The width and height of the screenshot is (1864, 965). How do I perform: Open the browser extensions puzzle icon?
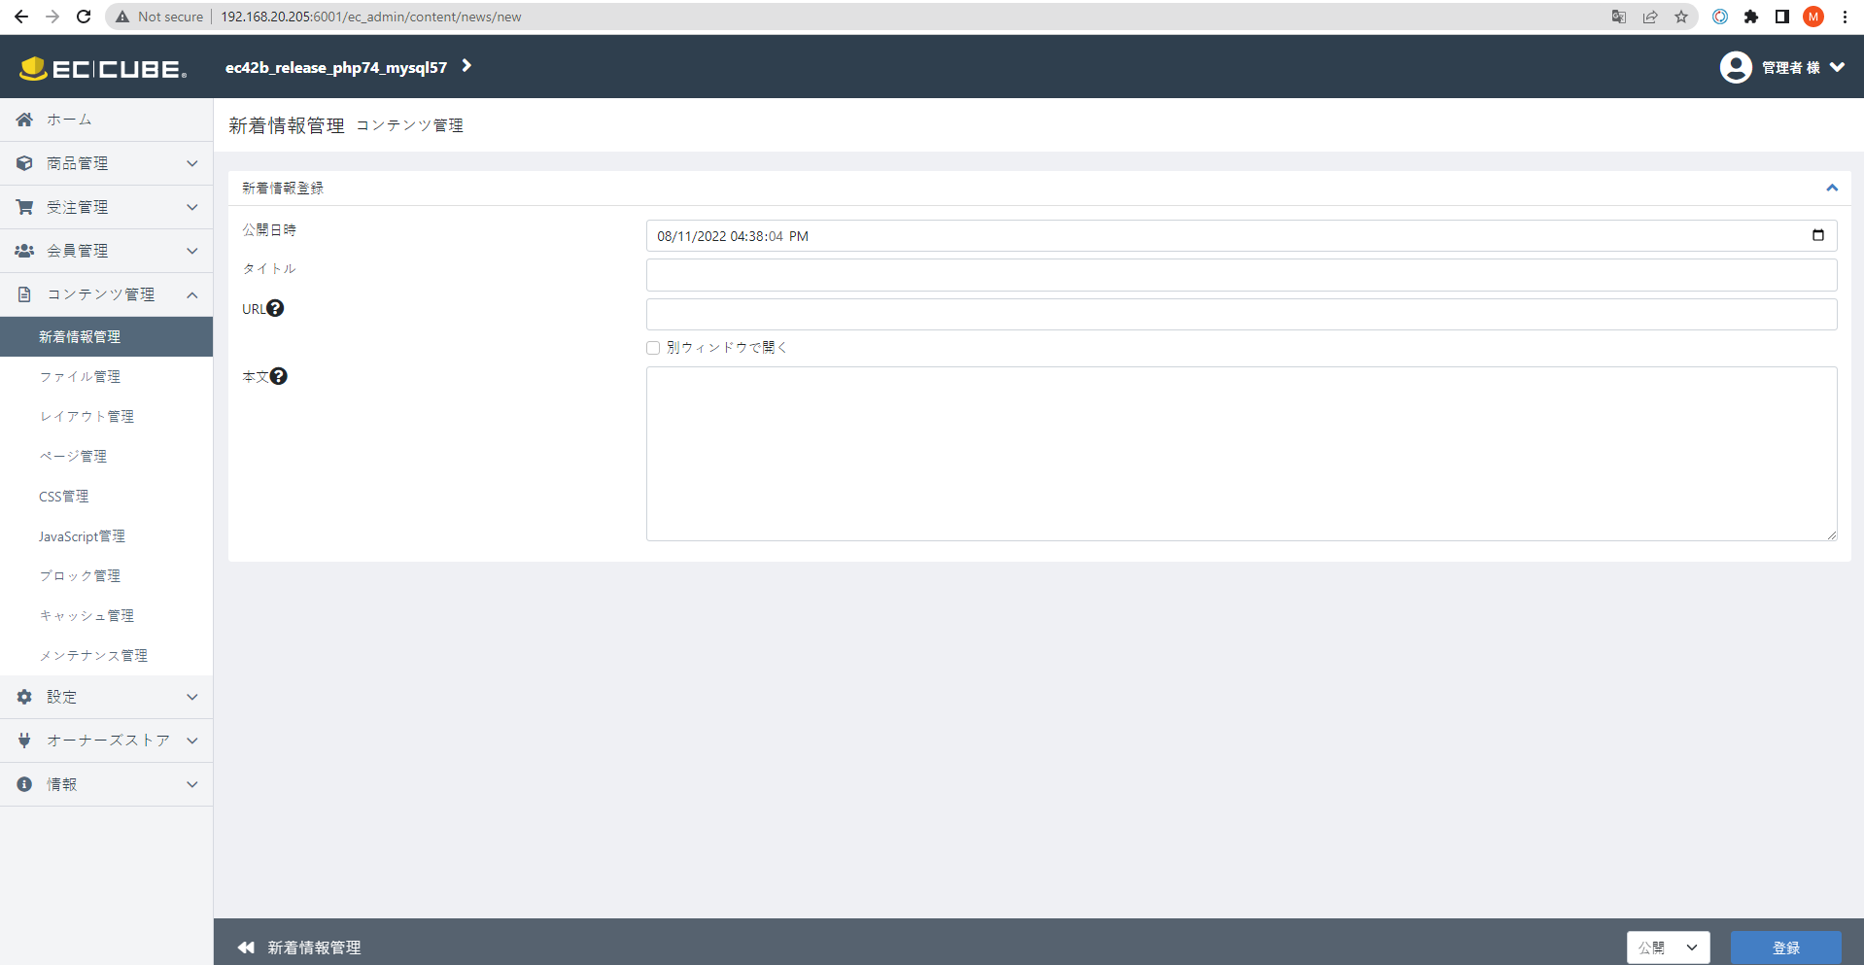point(1751,17)
